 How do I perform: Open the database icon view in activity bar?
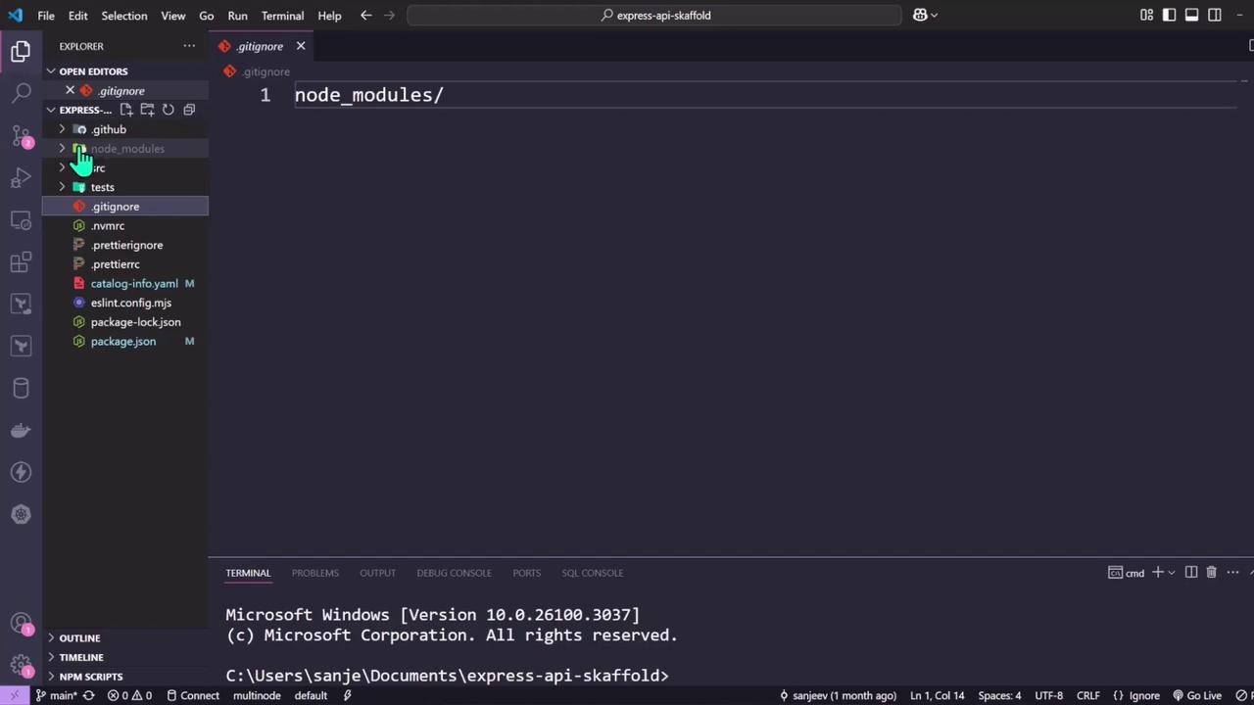pyautogui.click(x=21, y=389)
